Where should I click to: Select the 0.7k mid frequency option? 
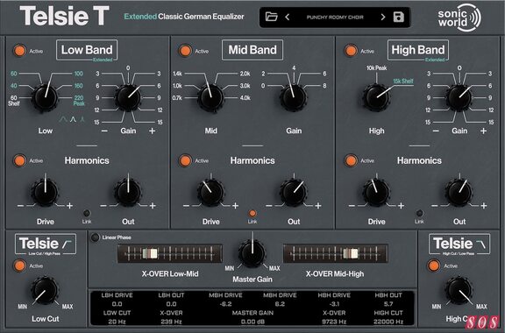point(177,97)
